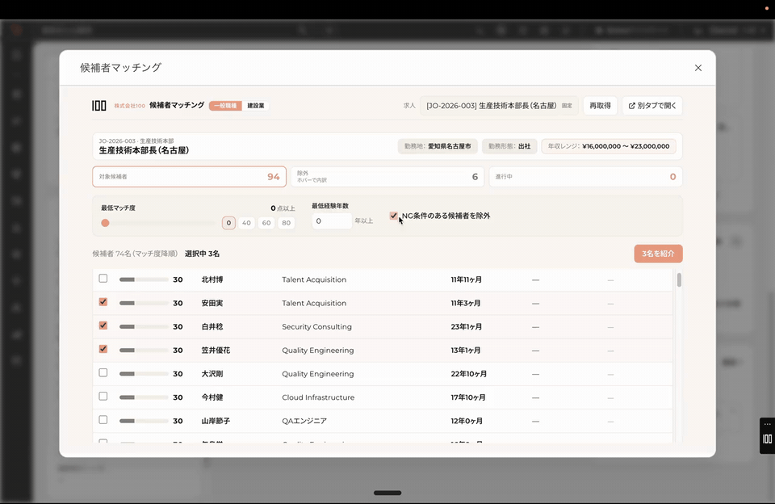The height and width of the screenshot is (504, 775).
Task: Uncheck NG条件のある候補者を除外
Action: [x=393, y=216]
